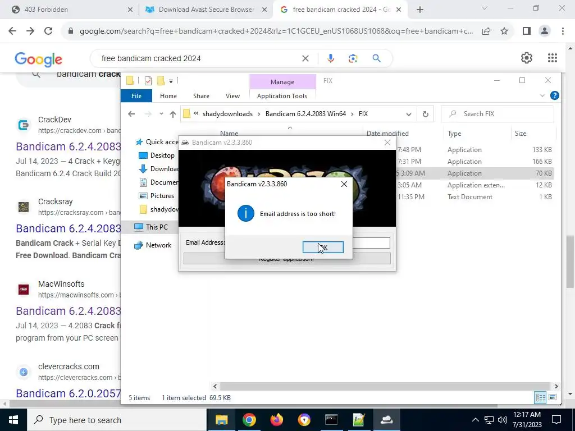Screen dimensions: 575x431
Task: Click the Google logo
Action: coord(39,59)
